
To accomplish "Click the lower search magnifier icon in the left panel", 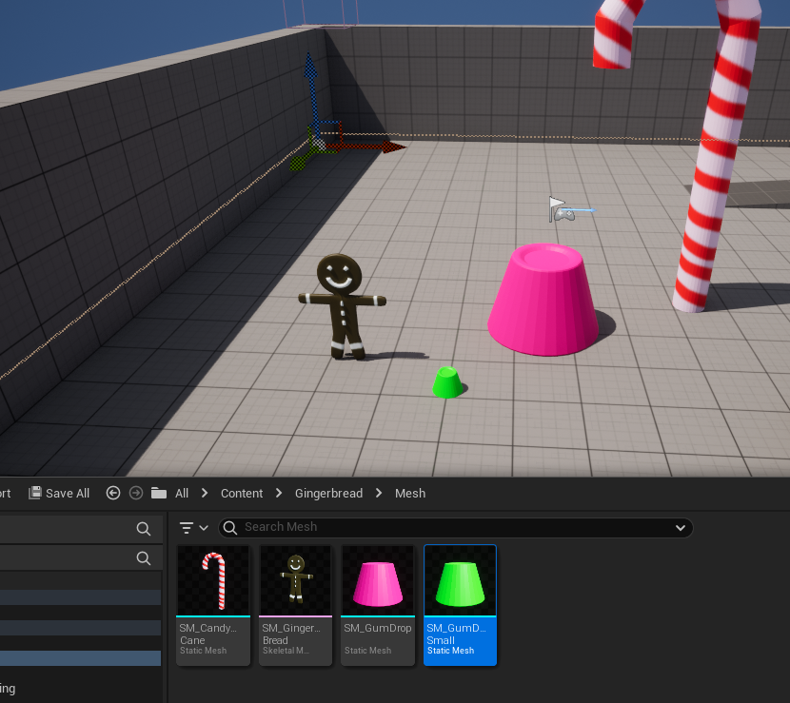I will [x=144, y=558].
